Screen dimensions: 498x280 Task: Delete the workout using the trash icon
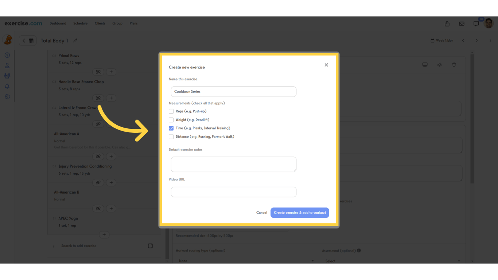point(454,64)
